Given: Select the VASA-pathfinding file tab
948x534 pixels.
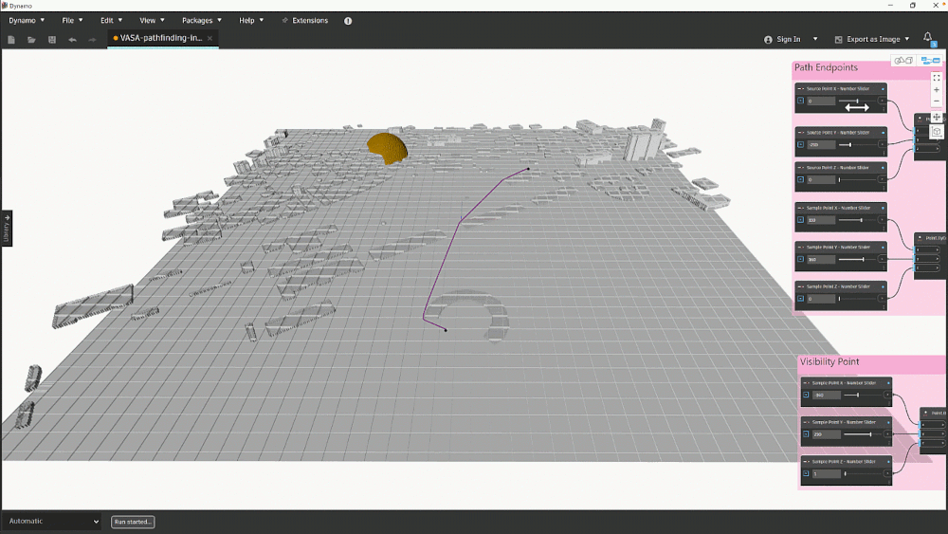Looking at the screenshot, I should tap(161, 39).
